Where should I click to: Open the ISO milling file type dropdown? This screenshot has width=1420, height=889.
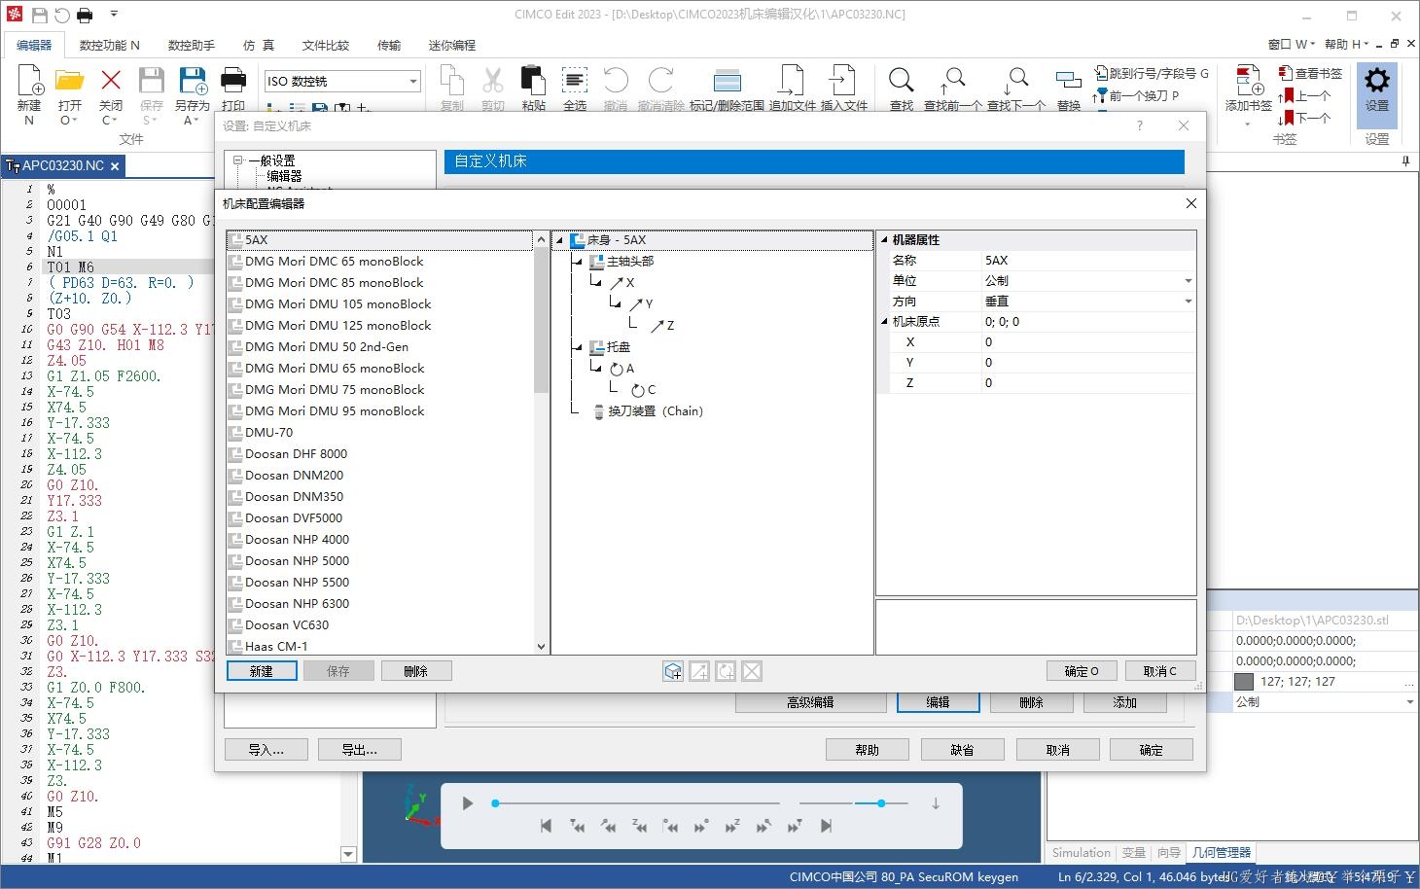point(413,81)
